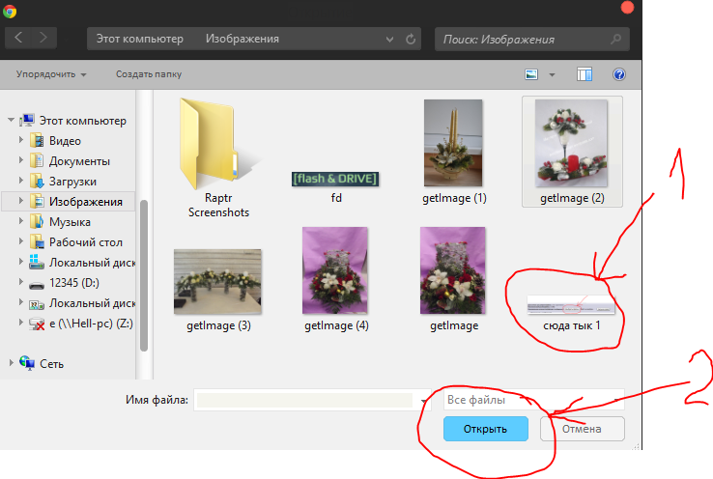The width and height of the screenshot is (713, 479).
Task: Open the Все файлы file type dropdown
Action: point(533,399)
